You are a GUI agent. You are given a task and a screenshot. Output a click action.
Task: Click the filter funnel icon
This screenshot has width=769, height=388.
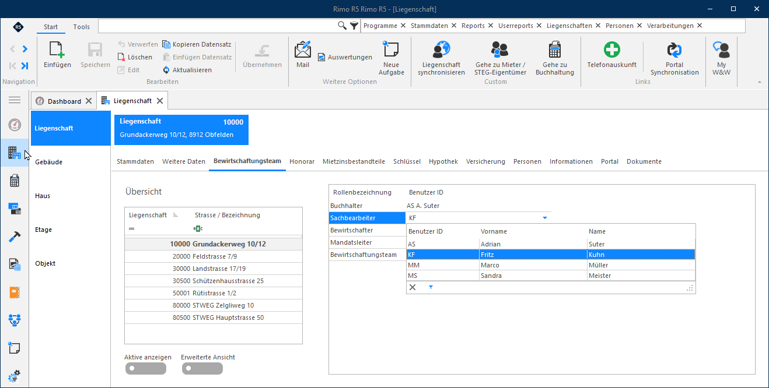(354, 26)
